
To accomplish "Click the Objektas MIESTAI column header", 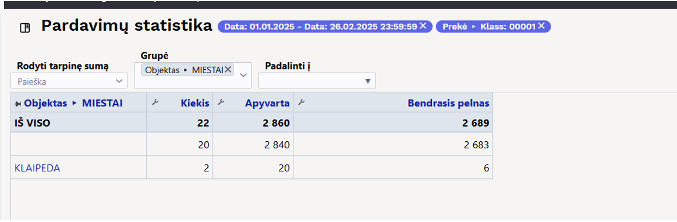I will pyautogui.click(x=73, y=103).
